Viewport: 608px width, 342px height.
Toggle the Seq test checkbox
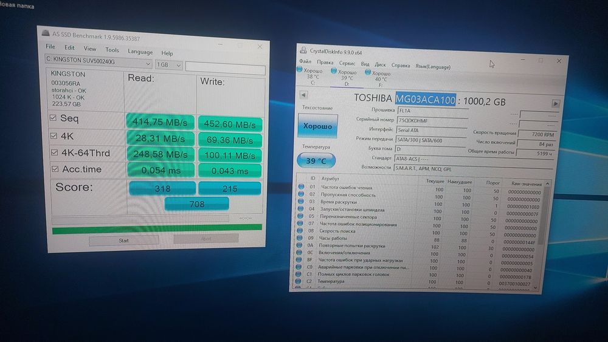53,118
